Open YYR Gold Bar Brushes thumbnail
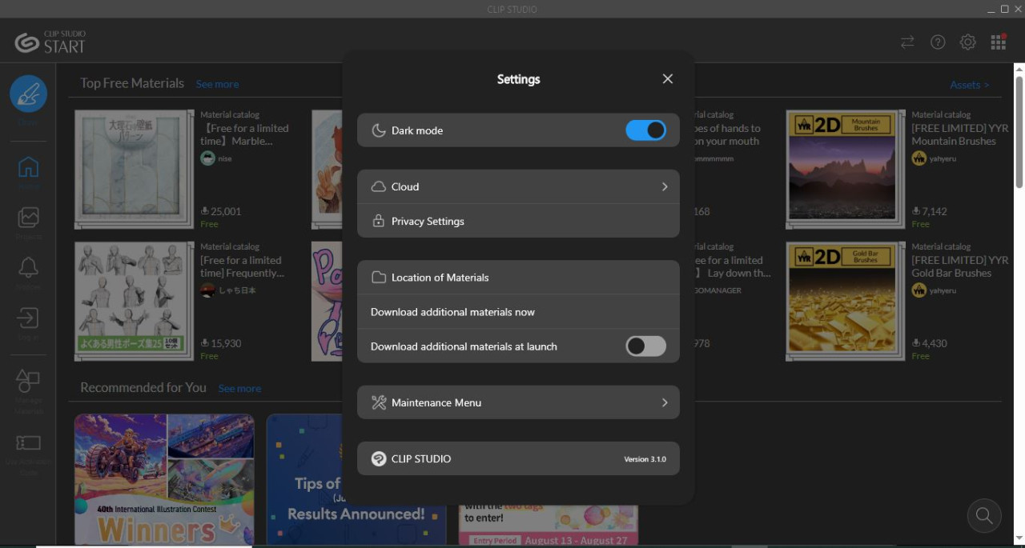This screenshot has width=1025, height=548. (x=846, y=302)
